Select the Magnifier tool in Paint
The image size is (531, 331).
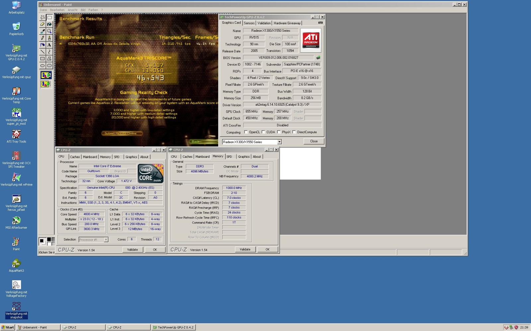point(49,31)
